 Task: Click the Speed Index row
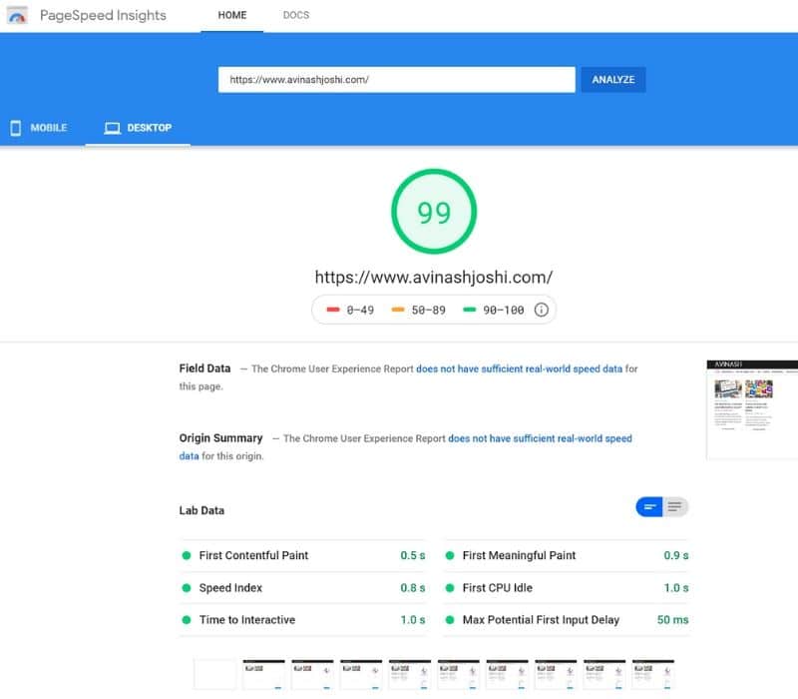coord(303,588)
